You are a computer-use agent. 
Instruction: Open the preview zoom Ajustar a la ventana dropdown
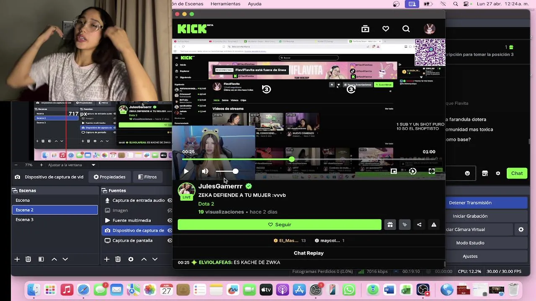point(72,165)
